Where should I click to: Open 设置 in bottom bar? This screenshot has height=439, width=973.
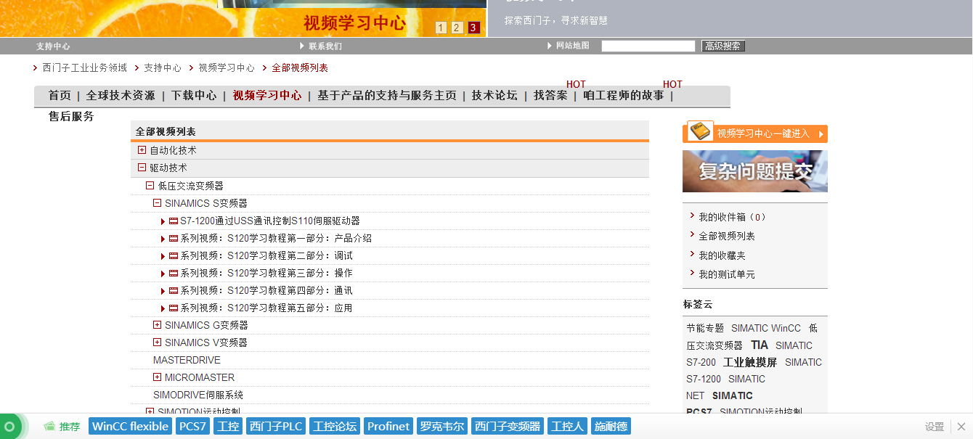(x=935, y=427)
